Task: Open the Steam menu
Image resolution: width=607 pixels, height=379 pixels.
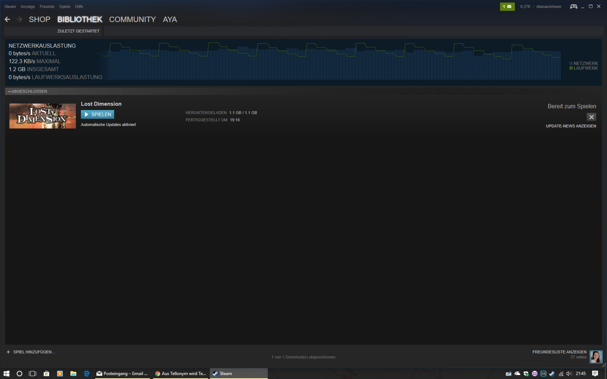Action: pyautogui.click(x=10, y=6)
